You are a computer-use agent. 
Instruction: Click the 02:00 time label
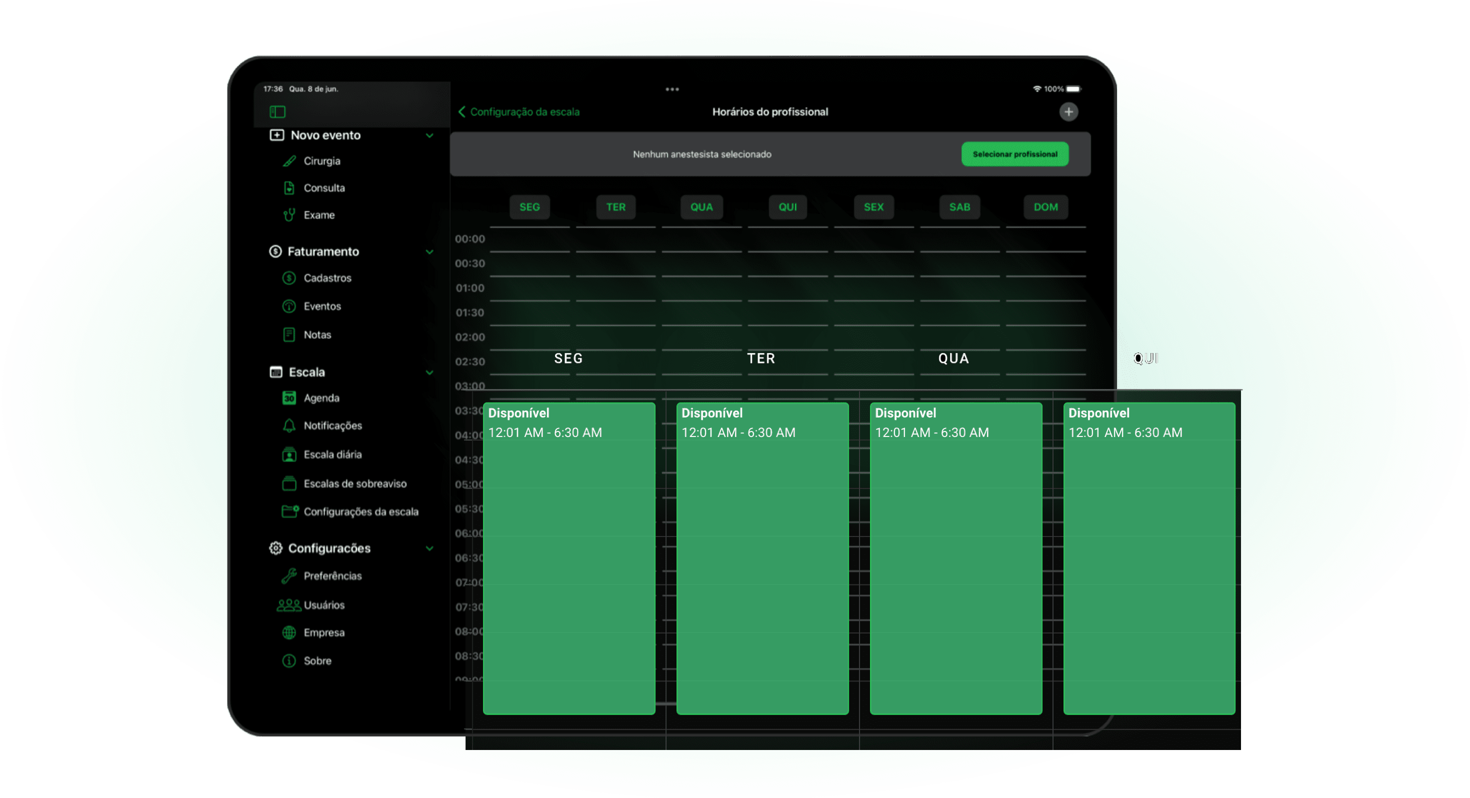(x=469, y=337)
